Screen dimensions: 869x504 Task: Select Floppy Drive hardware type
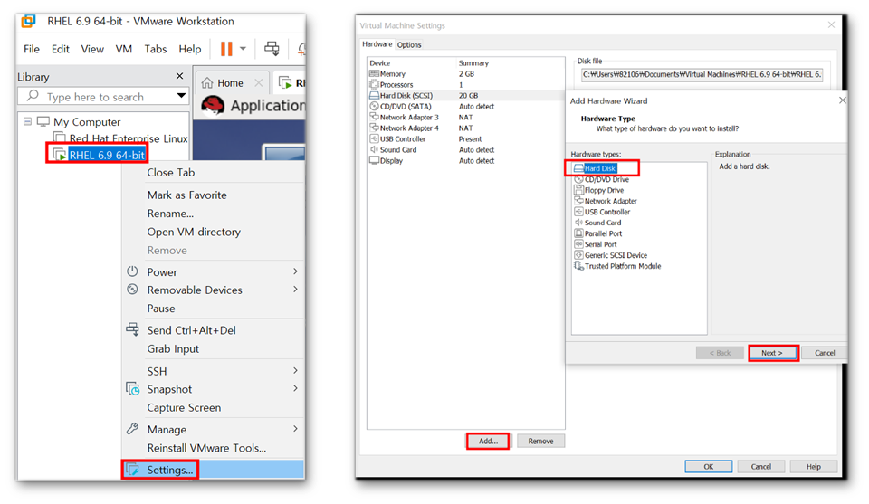(598, 190)
